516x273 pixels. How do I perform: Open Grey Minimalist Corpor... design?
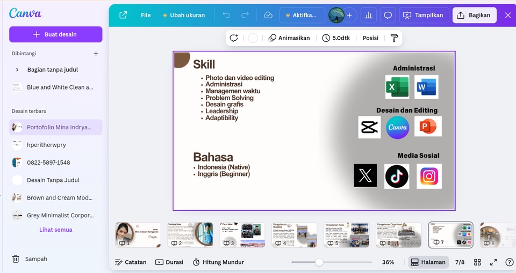[x=55, y=216]
